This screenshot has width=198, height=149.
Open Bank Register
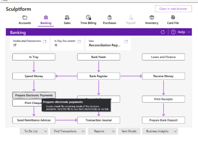99,76
